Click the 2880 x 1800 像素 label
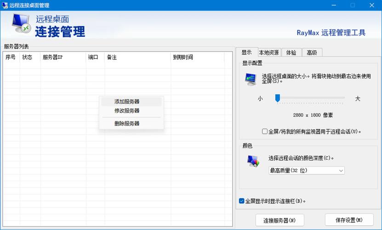The height and width of the screenshot is (230, 382). pos(313,115)
